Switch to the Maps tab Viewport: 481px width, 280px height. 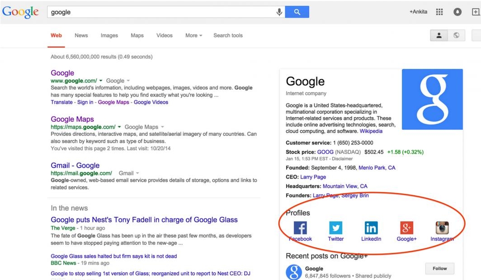[x=137, y=35]
